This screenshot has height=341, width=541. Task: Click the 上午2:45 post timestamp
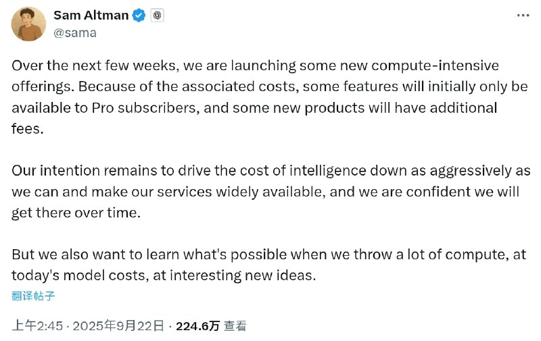coord(37,326)
